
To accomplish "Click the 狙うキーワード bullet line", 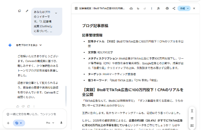I will [x=123, y=80].
